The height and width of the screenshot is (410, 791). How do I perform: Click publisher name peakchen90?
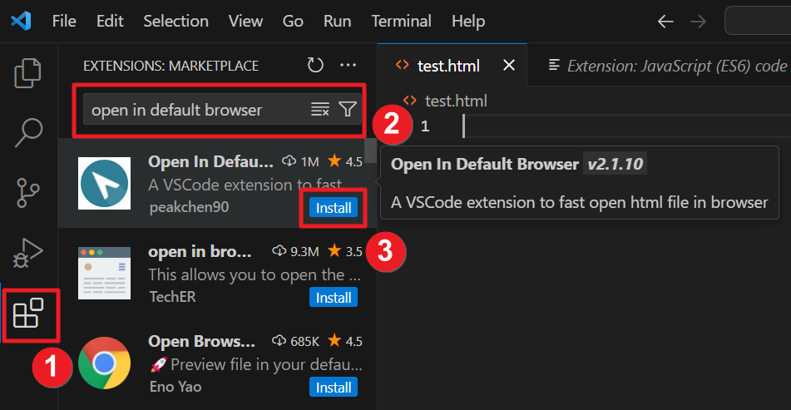189,207
